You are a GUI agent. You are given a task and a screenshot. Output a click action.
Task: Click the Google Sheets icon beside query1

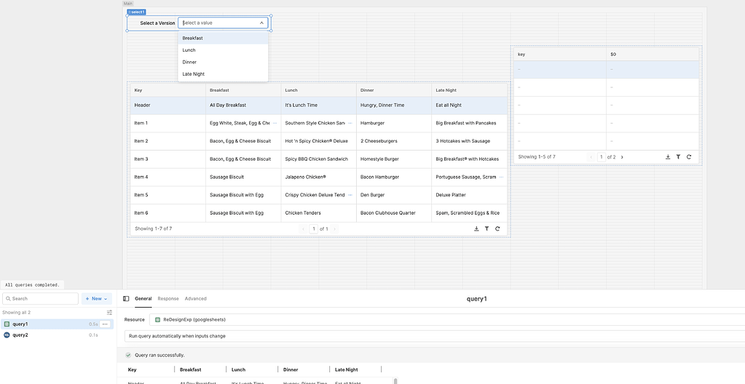point(7,324)
